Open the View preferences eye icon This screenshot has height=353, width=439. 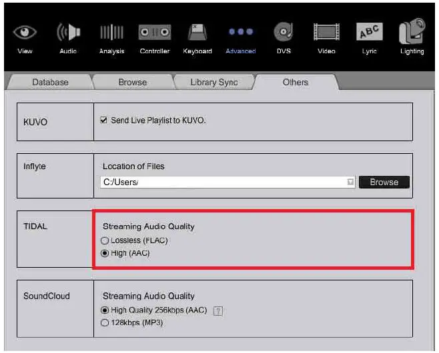click(x=25, y=32)
